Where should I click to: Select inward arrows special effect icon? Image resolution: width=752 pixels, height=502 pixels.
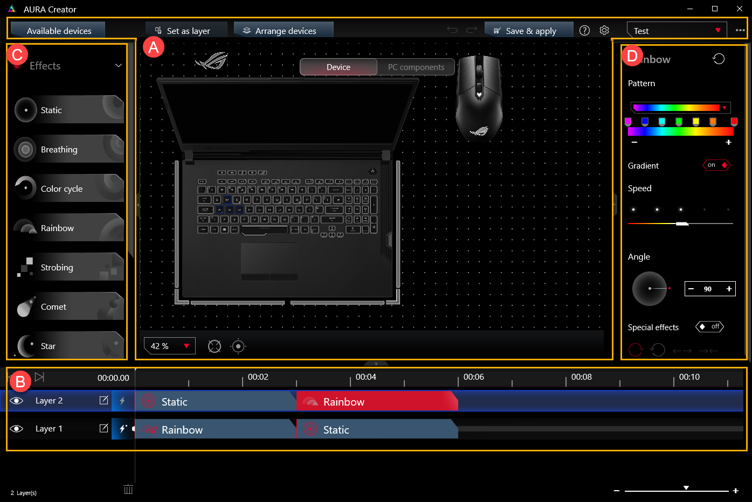pyautogui.click(x=708, y=351)
